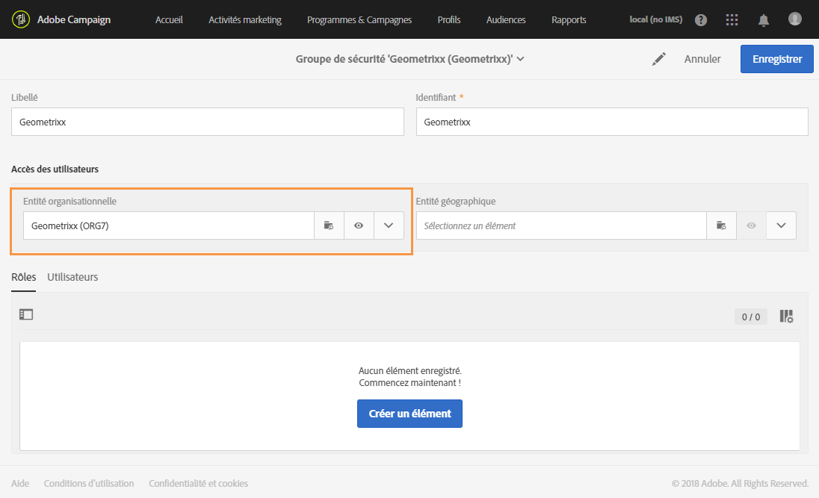This screenshot has height=498, width=819.
Task: Open Profils menu
Action: coord(449,20)
